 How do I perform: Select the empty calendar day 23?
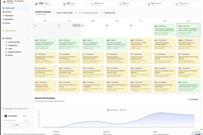[141, 30]
